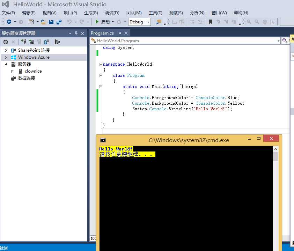Click the 就绪 status bar text

pyautogui.click(x=4, y=248)
